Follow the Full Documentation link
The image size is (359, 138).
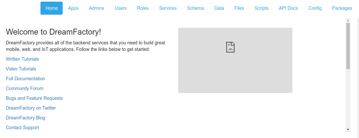25,79
